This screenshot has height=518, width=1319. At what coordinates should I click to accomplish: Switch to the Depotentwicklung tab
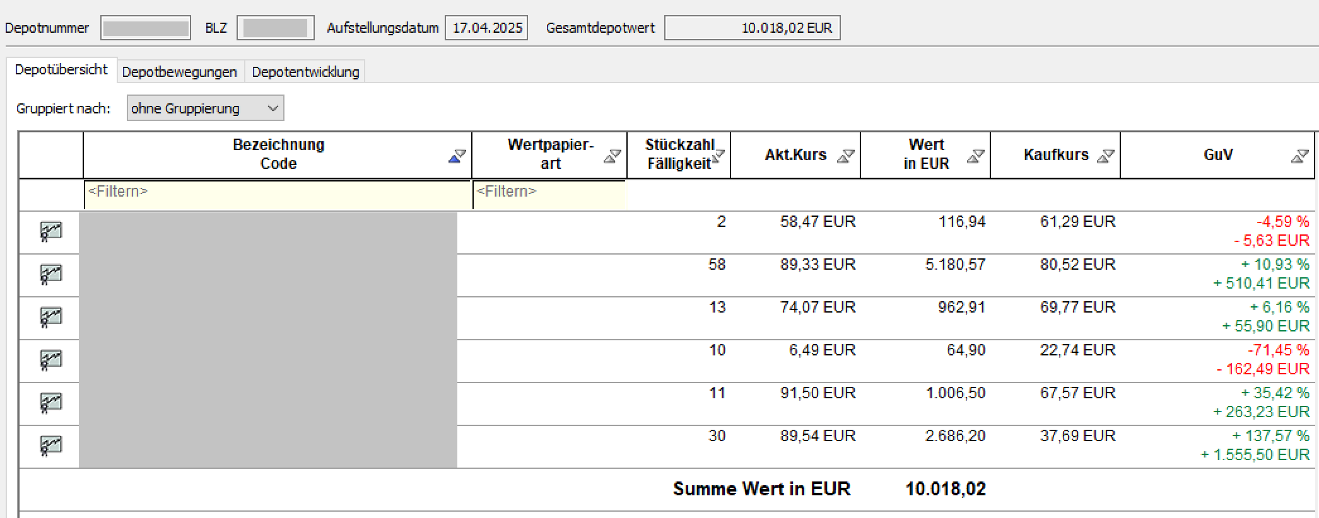pos(305,72)
